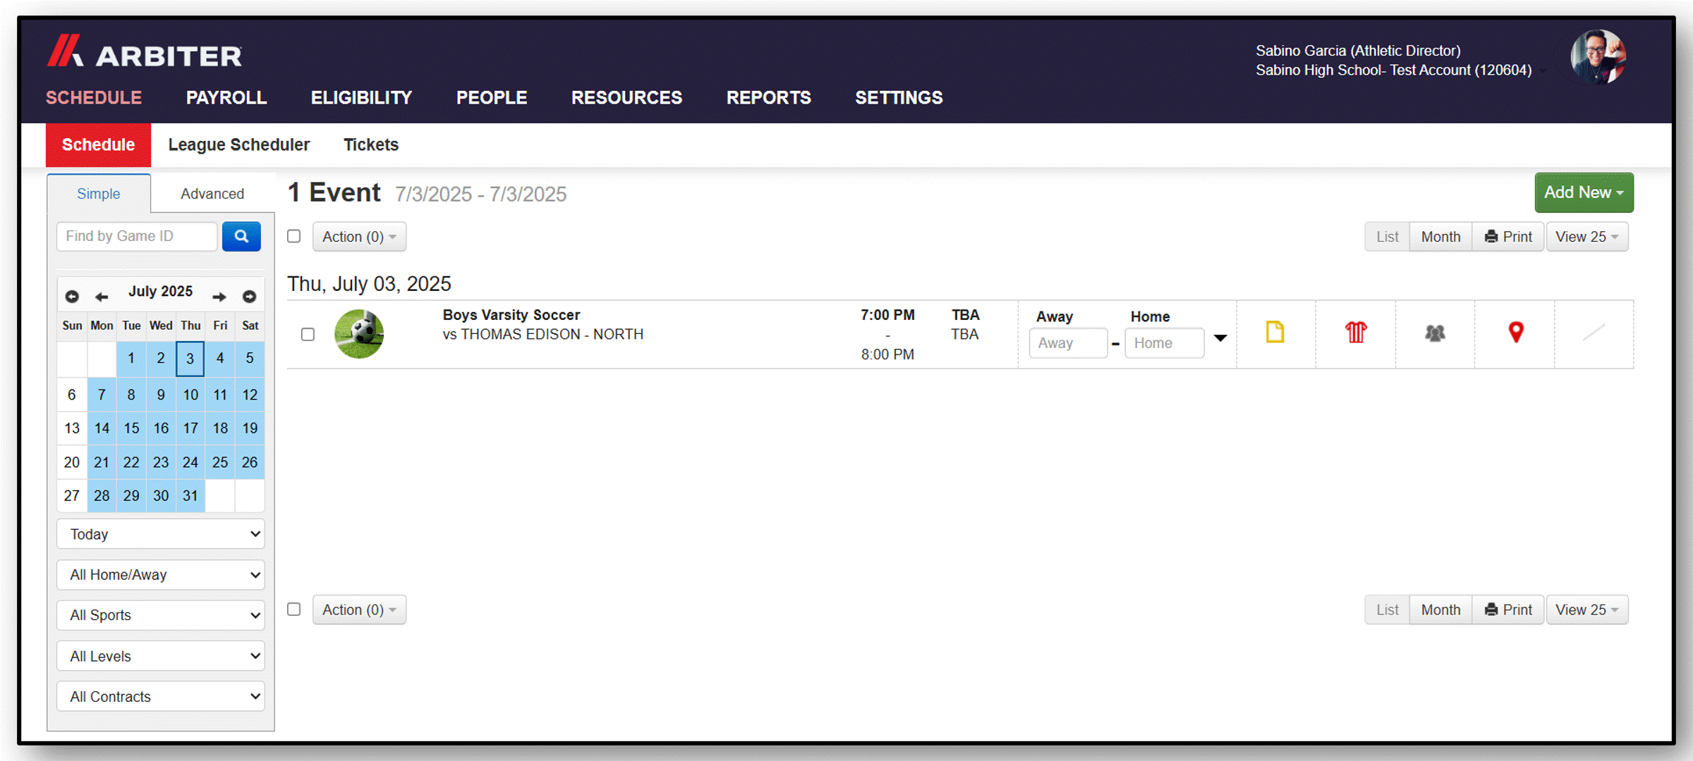Open the View 25 dropdown above the event list
The width and height of the screenshot is (1693, 761).
[x=1587, y=237]
